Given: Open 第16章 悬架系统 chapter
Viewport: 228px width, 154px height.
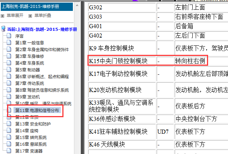Looking at the screenshot, I should [31, 144].
